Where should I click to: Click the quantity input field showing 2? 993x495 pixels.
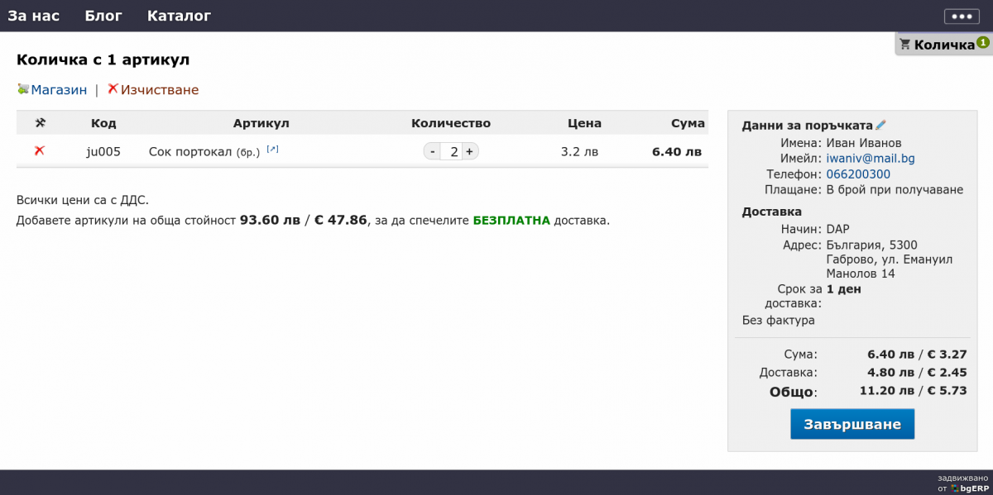451,151
